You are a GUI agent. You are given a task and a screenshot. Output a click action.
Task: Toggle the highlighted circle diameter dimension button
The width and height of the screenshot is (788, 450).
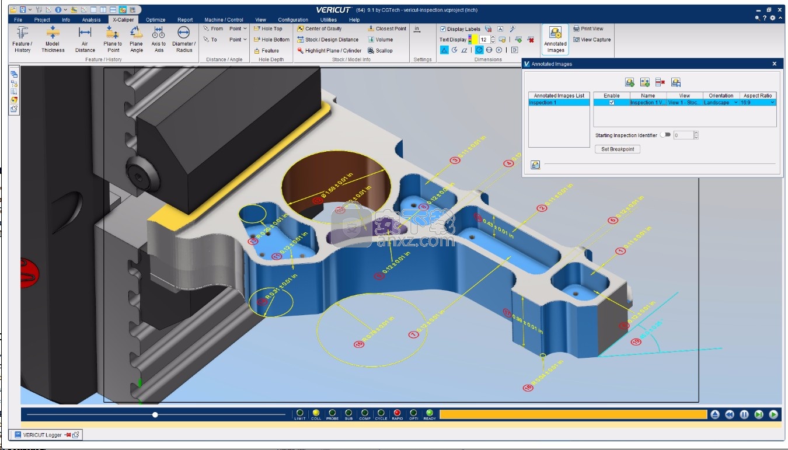479,50
